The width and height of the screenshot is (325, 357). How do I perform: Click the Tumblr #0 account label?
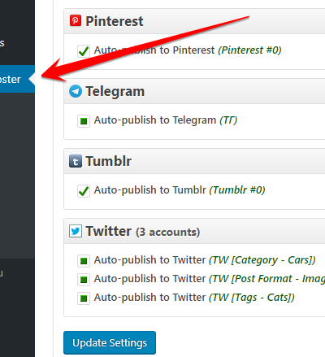pos(237,190)
